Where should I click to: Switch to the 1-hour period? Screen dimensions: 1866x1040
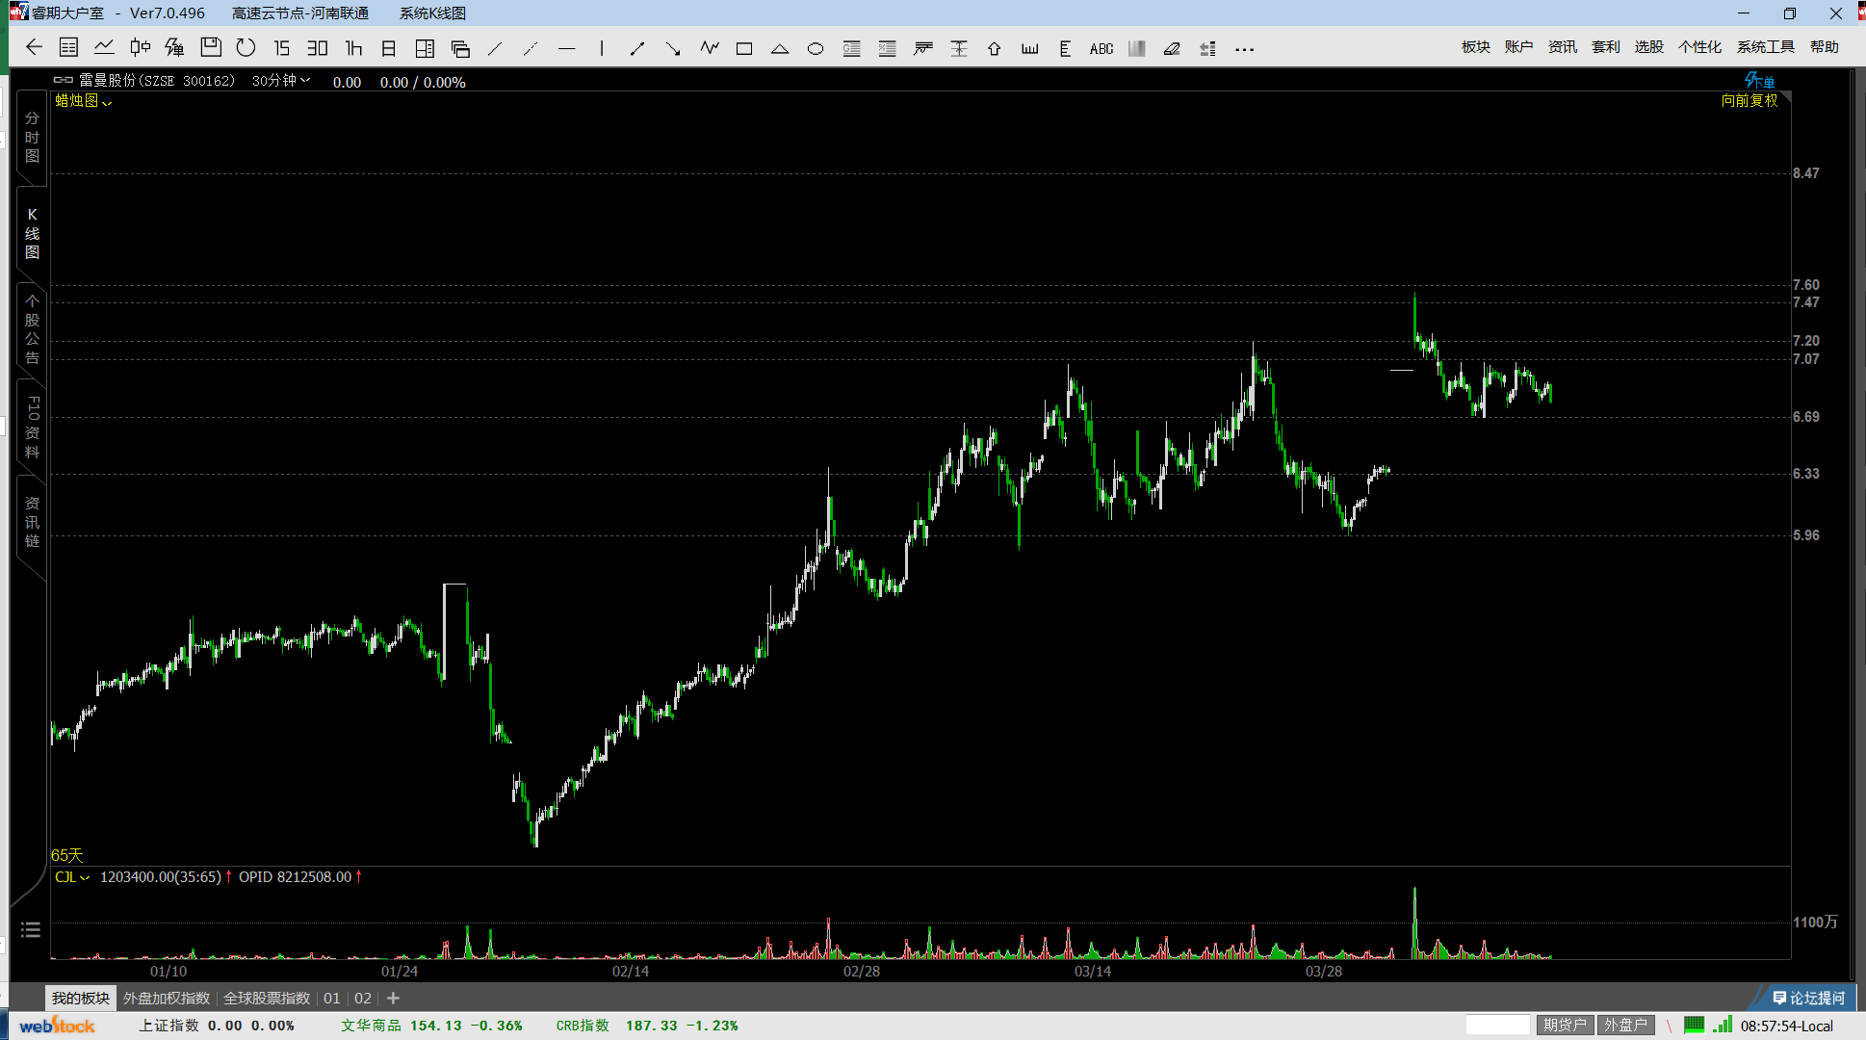[x=353, y=48]
